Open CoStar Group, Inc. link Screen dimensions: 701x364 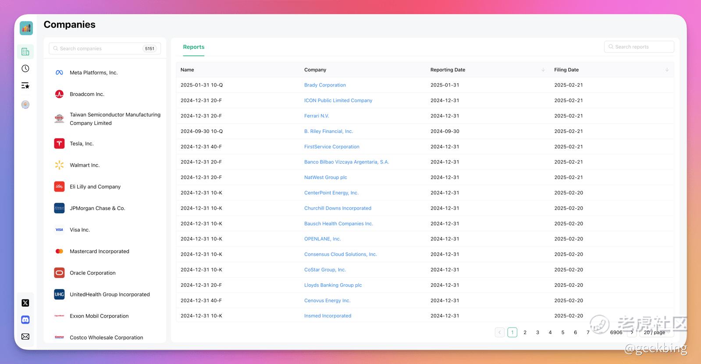tap(325, 270)
